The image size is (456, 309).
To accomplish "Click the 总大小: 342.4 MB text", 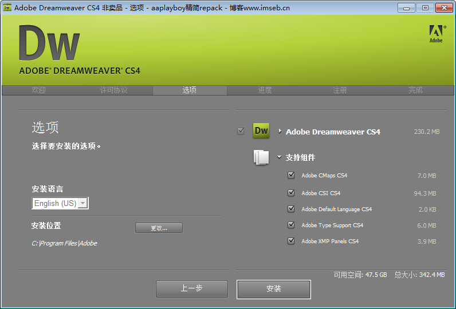I will coord(419,275).
